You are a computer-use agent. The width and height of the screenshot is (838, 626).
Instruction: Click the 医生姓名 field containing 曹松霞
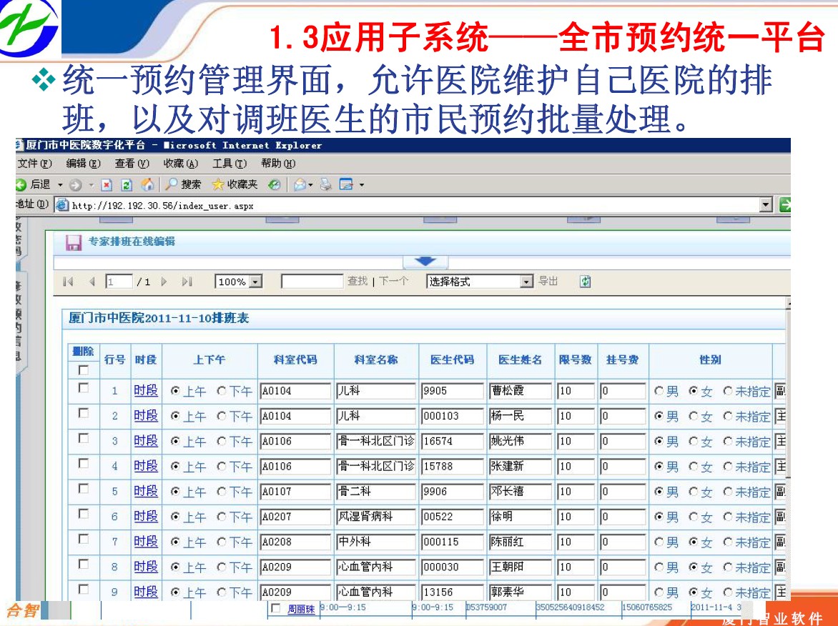(x=520, y=391)
